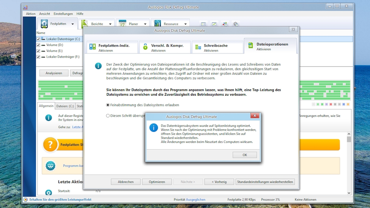Expand the Festplatten dropdown arrow
The image size is (370, 208).
point(73,24)
